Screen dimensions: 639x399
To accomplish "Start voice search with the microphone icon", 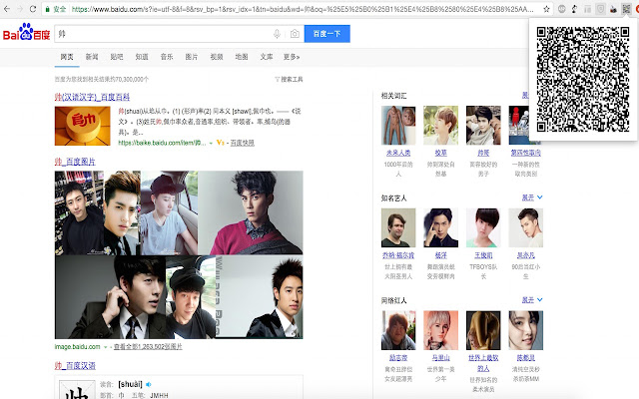I will coord(277,34).
